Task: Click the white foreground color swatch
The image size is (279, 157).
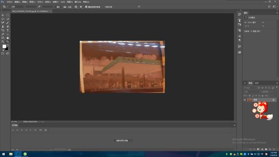Action: pyautogui.click(x=4, y=46)
